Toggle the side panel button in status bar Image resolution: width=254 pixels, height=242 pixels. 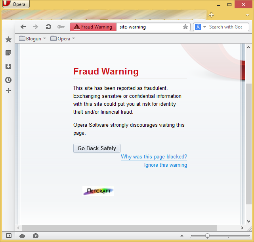pyautogui.click(x=9, y=236)
